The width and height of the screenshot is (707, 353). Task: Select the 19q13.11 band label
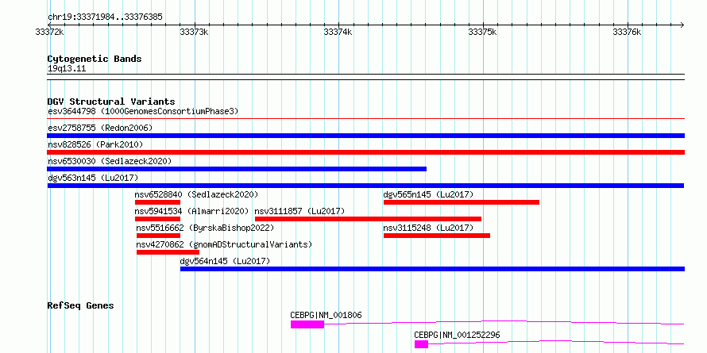click(67, 69)
